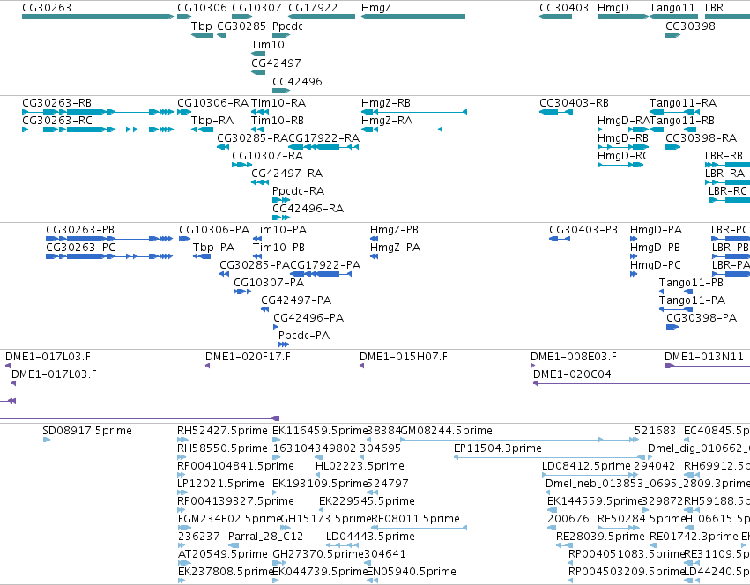Screen dimensions: 750x585
Task: Click the HmgD-PA protein label
Action: (x=656, y=230)
